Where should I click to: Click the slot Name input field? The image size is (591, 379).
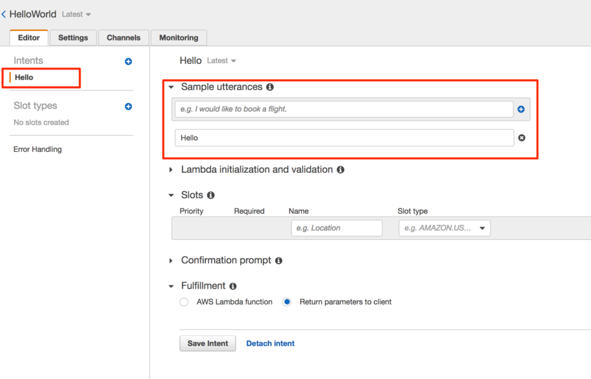click(337, 228)
